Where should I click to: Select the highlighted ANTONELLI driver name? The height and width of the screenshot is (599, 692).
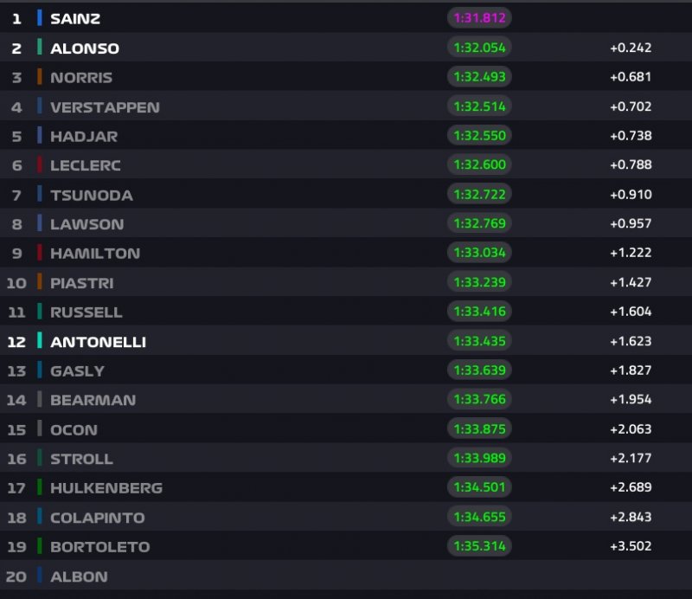point(98,342)
